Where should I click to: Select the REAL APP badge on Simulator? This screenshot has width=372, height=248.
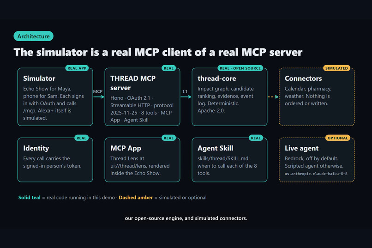pos(77,68)
